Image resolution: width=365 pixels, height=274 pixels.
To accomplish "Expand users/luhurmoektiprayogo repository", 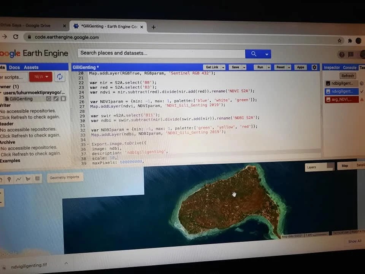I will pos(2,93).
